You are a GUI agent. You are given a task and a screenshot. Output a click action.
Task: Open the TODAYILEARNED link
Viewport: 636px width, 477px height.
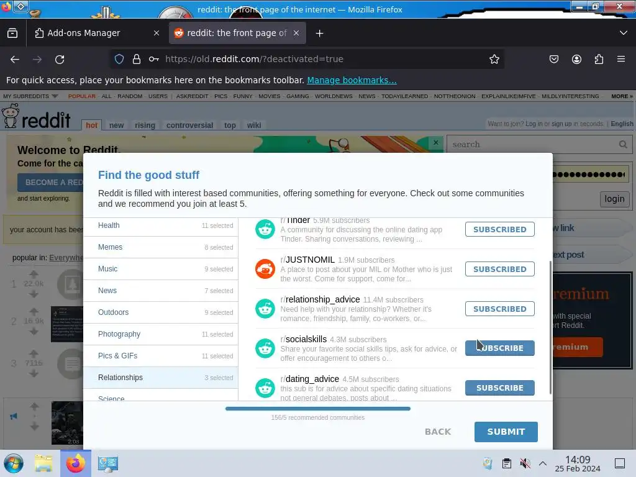pos(404,96)
